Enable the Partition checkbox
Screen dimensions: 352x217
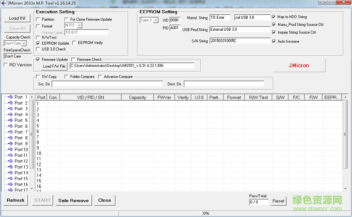click(38, 20)
